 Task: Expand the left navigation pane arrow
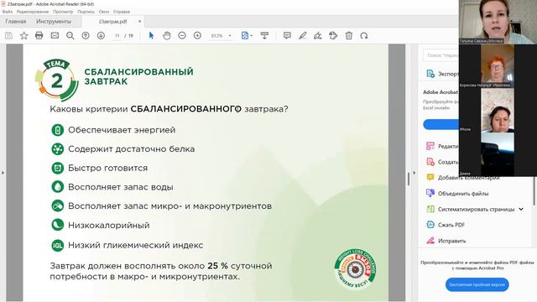pos(3,173)
